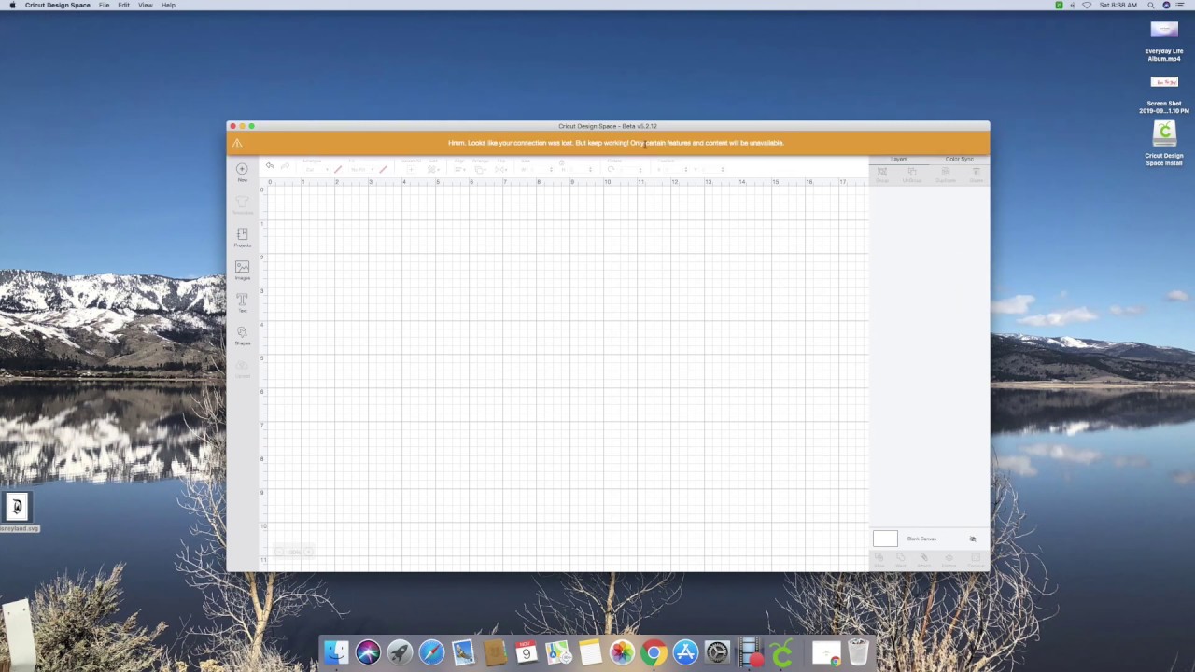The width and height of the screenshot is (1195, 672).
Task: Open the Shapes tool in left sidebar
Action: pos(242,334)
